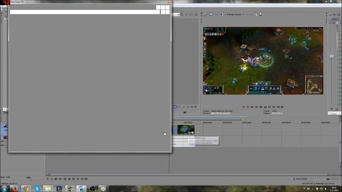The height and width of the screenshot is (192, 342).
Task: Click Record in the preview transport bar
Action: [244, 107]
